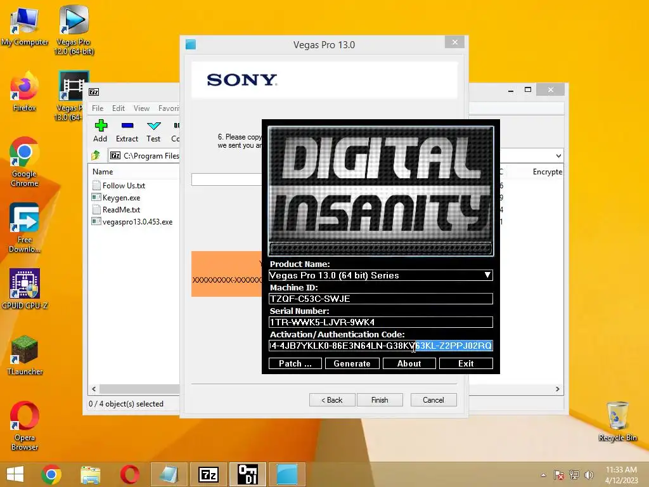This screenshot has width=649, height=487.
Task: Switch to the notepad item on the taskbar
Action: coord(169,474)
